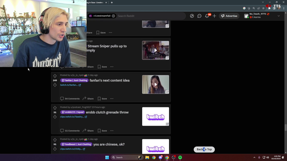Downvote the erobb clutch grenade throw post

pyautogui.click(x=55, y=117)
